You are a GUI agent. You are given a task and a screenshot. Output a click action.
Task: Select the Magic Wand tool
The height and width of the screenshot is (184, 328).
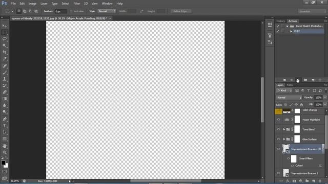pos(5,45)
